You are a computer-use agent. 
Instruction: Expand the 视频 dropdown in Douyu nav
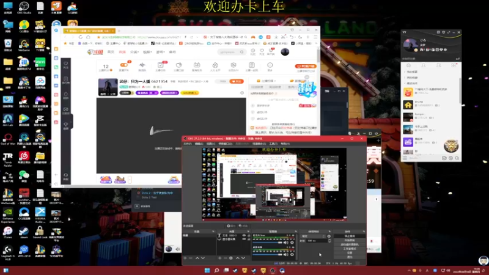[x=147, y=52]
